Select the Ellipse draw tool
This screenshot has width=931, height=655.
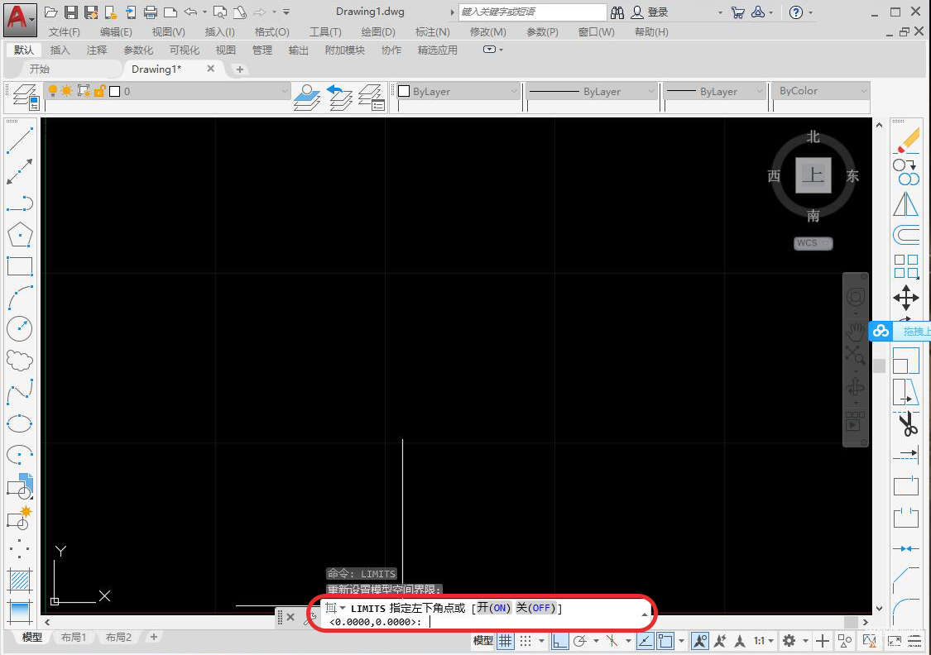coord(20,423)
